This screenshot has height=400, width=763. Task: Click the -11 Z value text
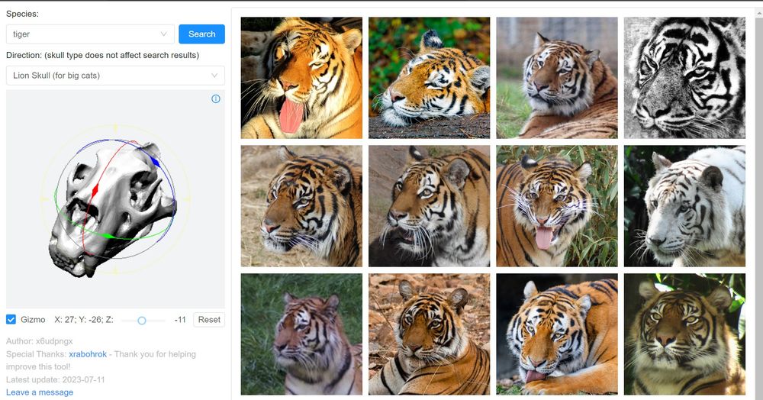click(x=180, y=320)
